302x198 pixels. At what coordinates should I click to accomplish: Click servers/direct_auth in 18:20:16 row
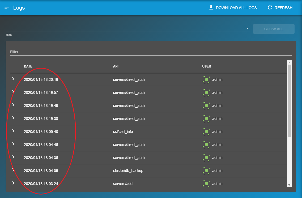click(129, 79)
